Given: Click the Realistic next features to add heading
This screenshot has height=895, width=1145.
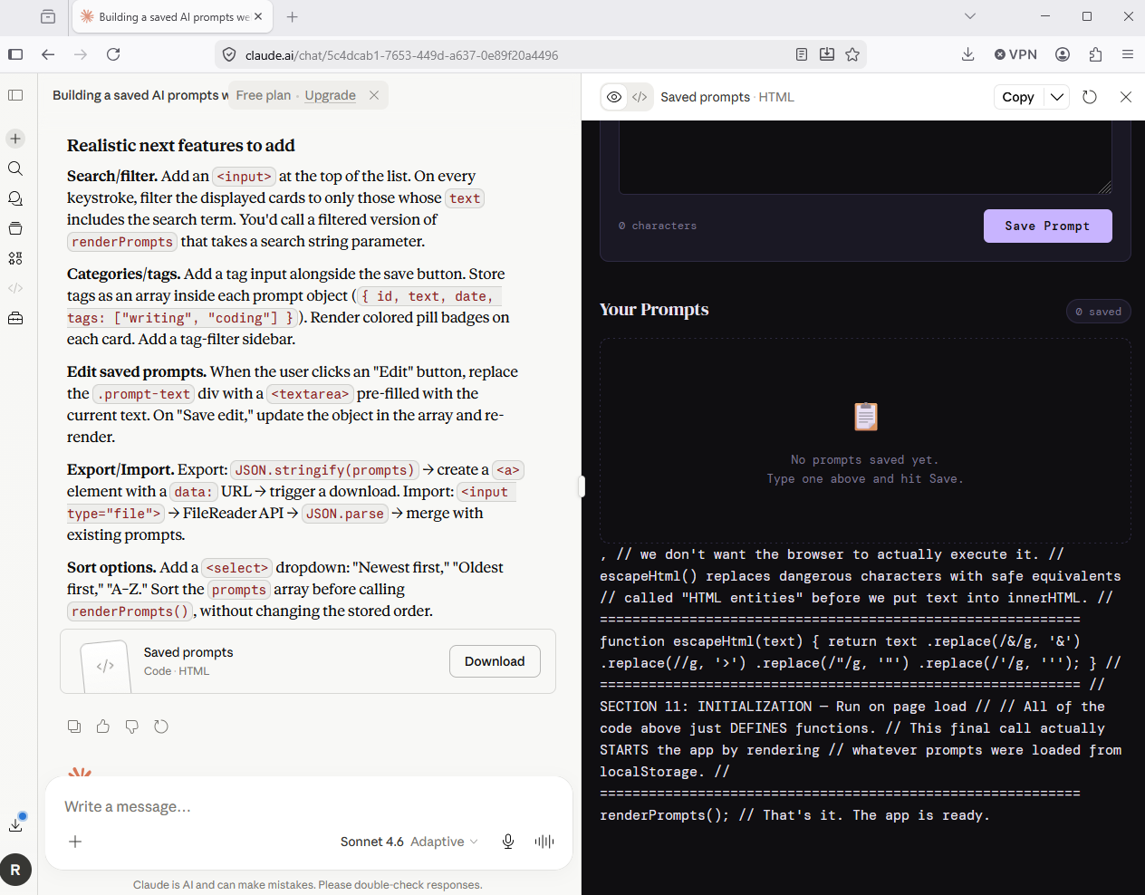Looking at the screenshot, I should tap(181, 146).
